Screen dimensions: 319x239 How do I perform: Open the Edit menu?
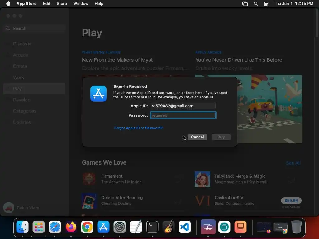tap(47, 4)
